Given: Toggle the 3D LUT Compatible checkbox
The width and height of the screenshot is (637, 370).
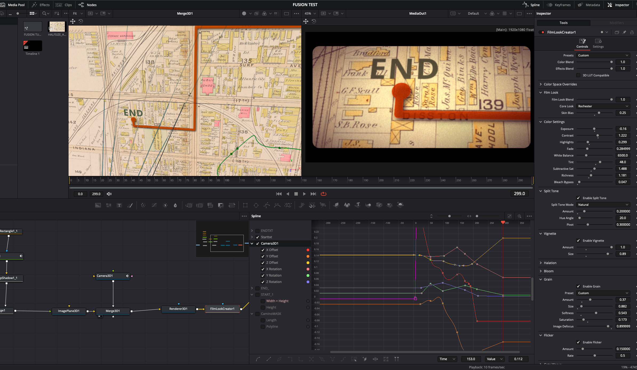Looking at the screenshot, I should (x=578, y=75).
